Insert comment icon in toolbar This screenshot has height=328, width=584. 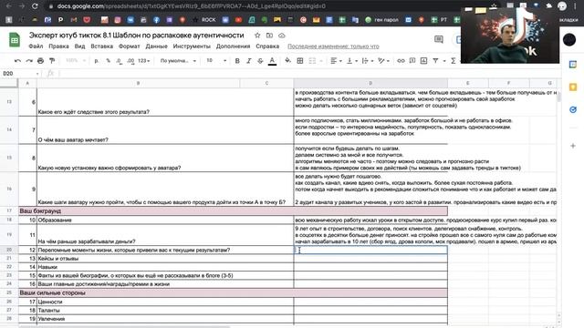[412, 61]
